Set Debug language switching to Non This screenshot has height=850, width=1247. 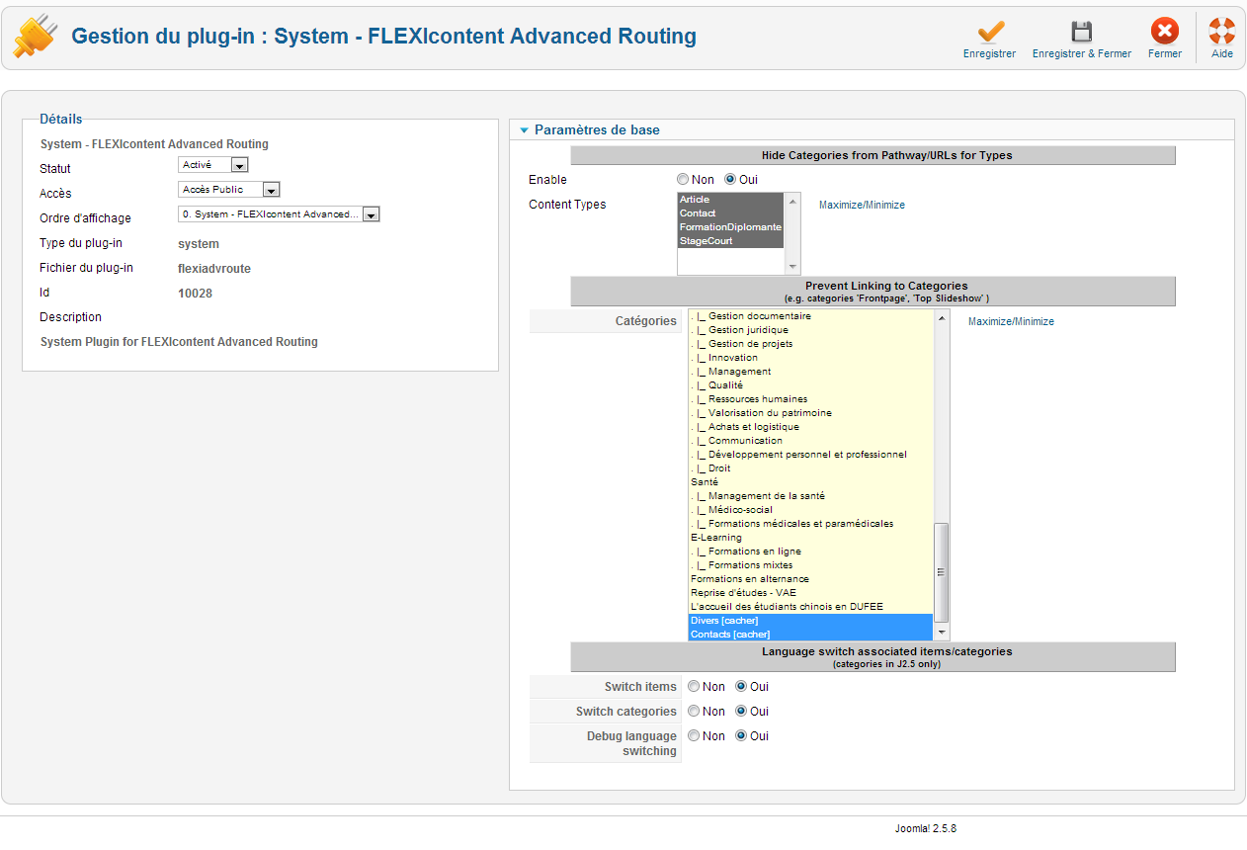tap(694, 736)
